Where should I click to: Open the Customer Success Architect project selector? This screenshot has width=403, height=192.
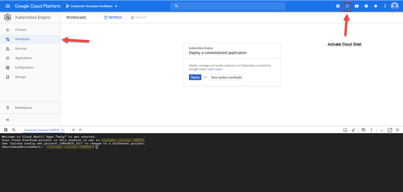(x=92, y=6)
